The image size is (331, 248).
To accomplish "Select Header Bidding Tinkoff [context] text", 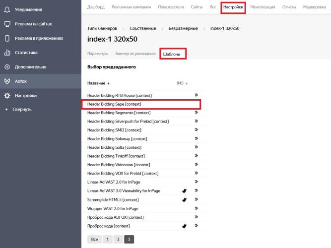I will click(x=116, y=156).
